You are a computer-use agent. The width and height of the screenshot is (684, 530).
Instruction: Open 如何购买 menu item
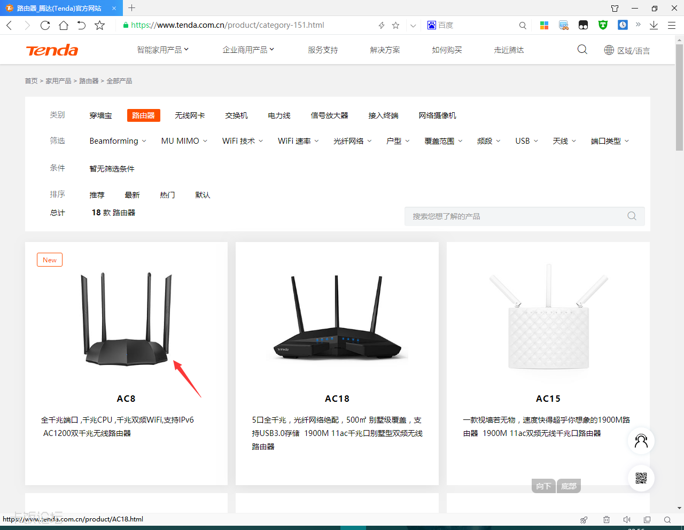(x=447, y=50)
